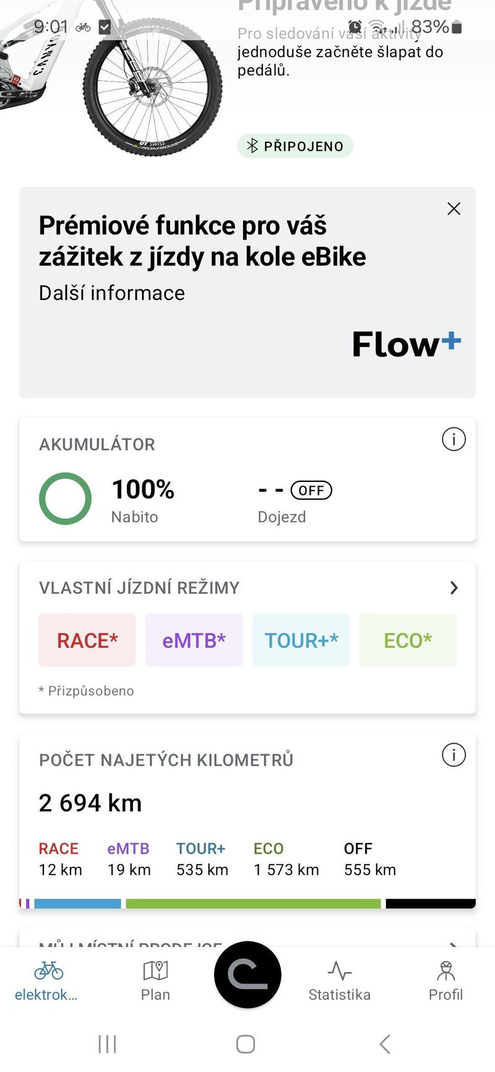
Task: Open the Profil tab
Action: [445, 981]
